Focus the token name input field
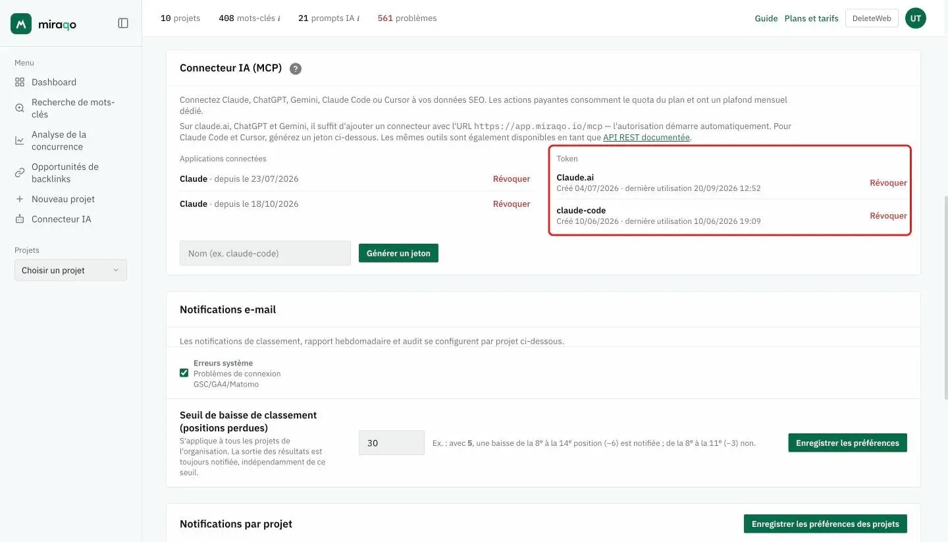 click(x=265, y=253)
